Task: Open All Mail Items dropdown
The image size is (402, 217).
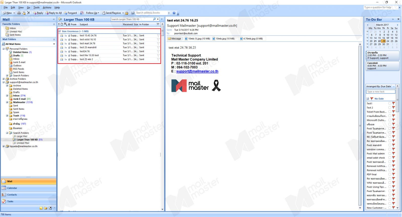Action: [54, 44]
